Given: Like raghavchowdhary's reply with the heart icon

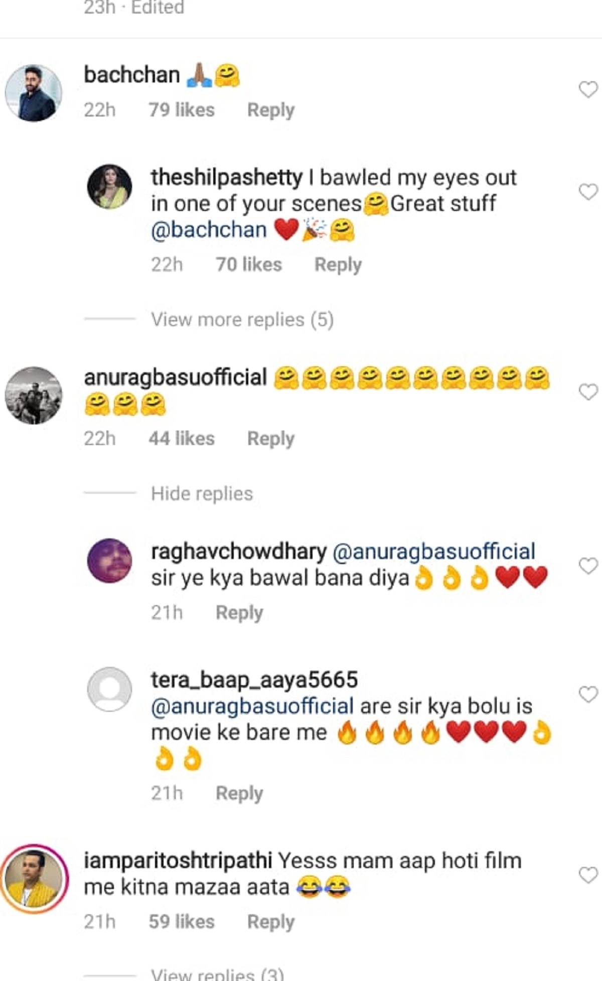Looking at the screenshot, I should (x=588, y=566).
